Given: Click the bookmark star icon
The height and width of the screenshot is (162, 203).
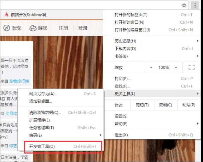Looking at the screenshot, I should click(x=184, y=5).
